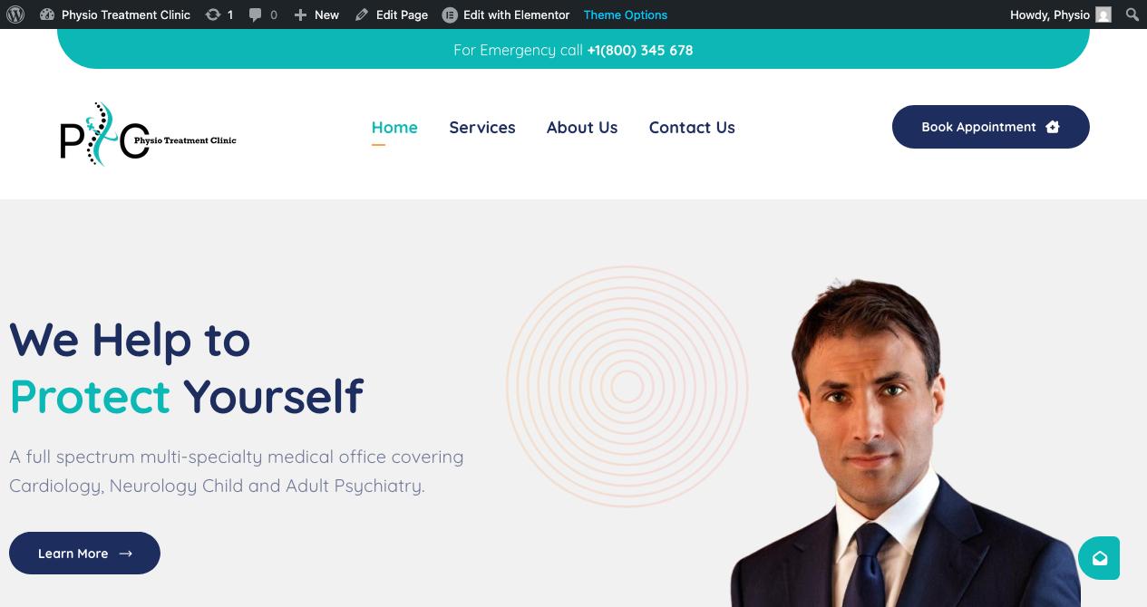This screenshot has width=1147, height=607.
Task: Click the floating teal envelope icon
Action: point(1099,558)
